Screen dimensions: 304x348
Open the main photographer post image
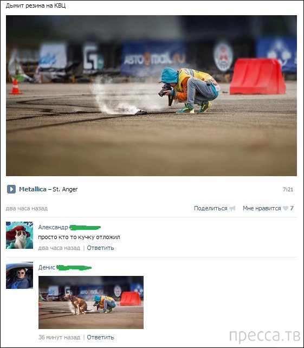click(151, 95)
